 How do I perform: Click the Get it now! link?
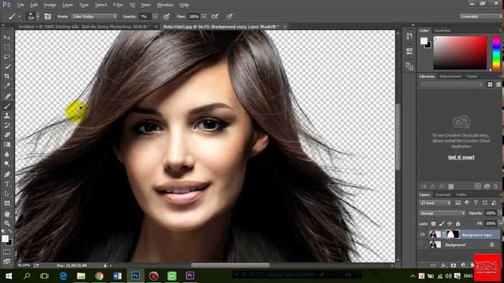461,157
